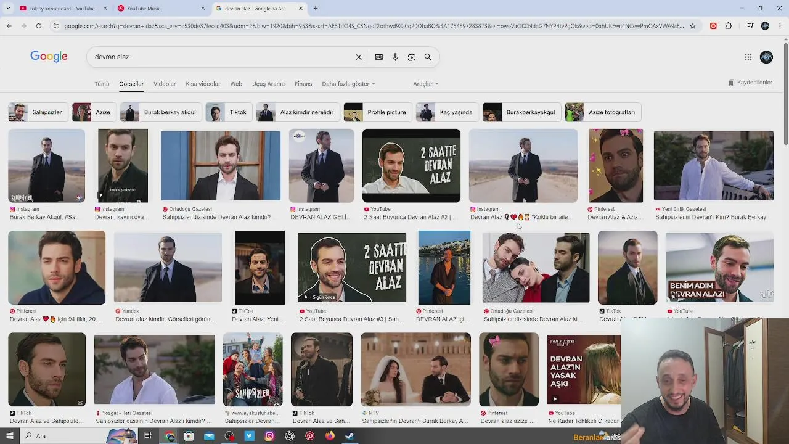This screenshot has width=789, height=444.
Task: Switch to the Web results tab
Action: click(236, 84)
